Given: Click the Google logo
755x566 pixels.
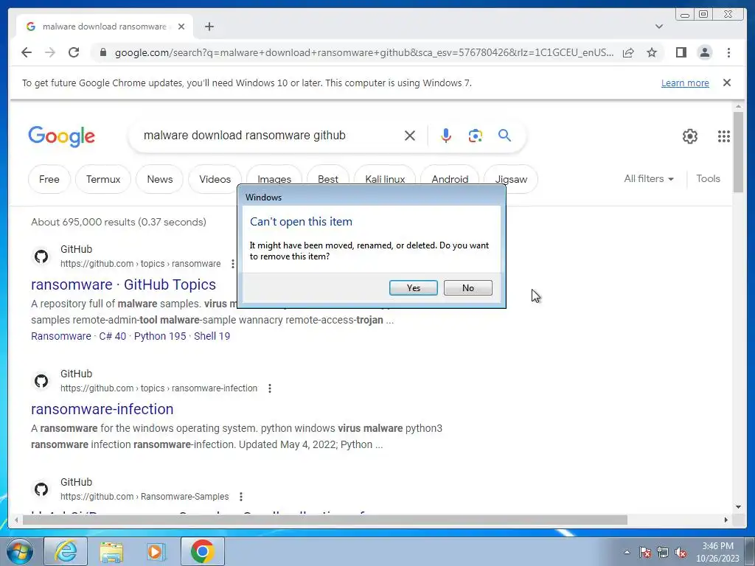Looking at the screenshot, I should click(62, 136).
